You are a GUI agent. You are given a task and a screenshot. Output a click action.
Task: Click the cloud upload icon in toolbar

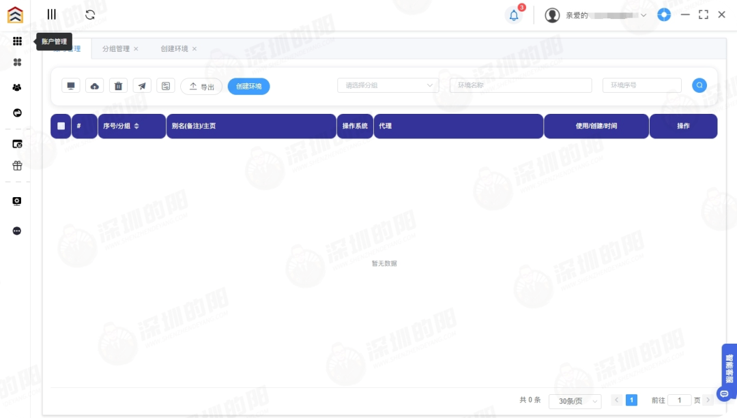tap(94, 85)
